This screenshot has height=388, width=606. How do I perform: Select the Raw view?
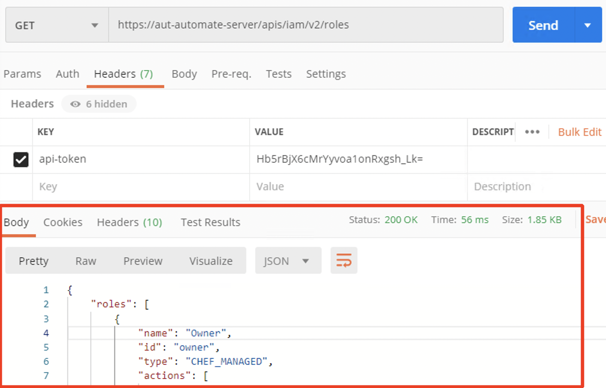click(x=86, y=261)
